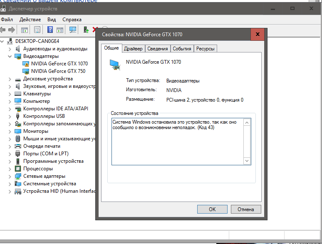322x244 pixels.
Task: Click the device icon in properties dialog
Action: (114, 65)
